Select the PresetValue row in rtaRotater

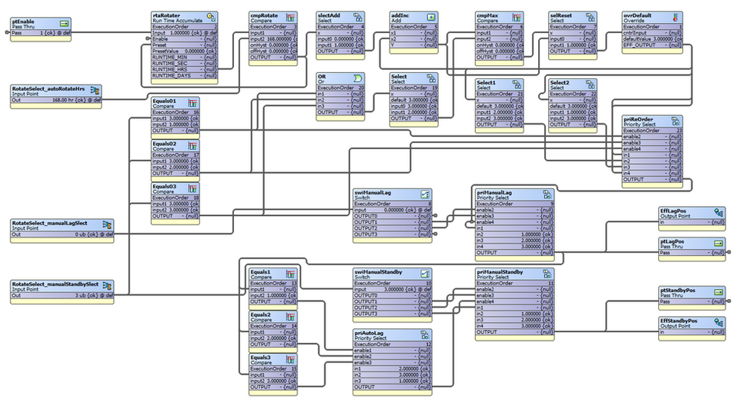click(x=184, y=51)
